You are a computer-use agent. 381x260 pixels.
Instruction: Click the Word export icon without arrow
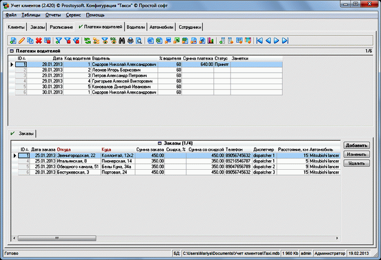[x=150, y=40]
